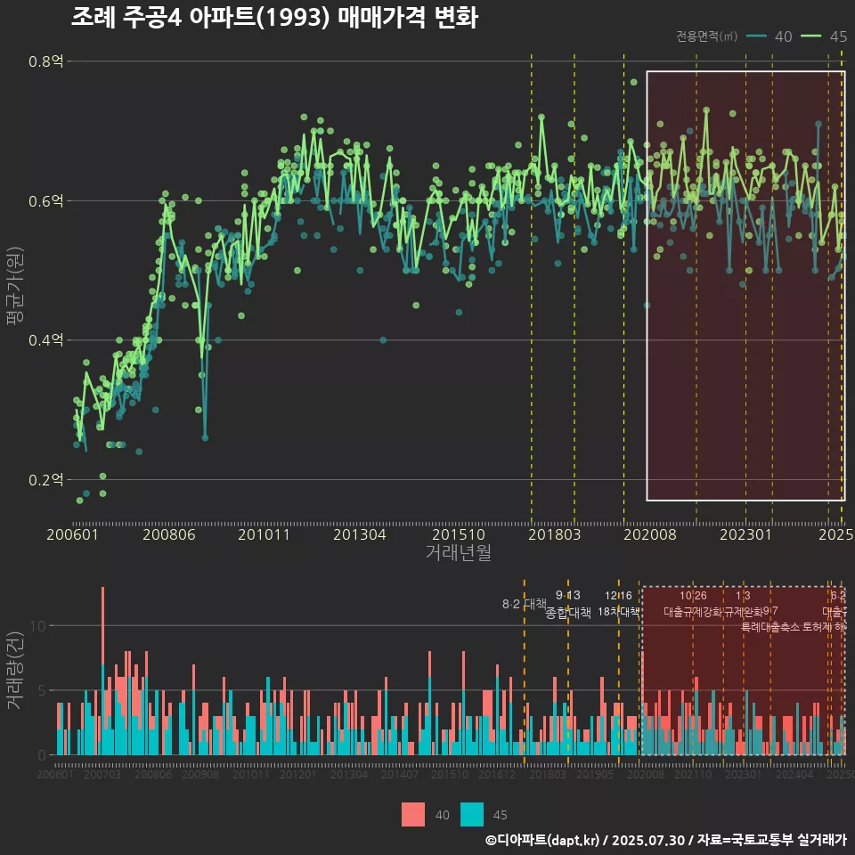Click the 202110 label under volume chart
The image size is (855, 855).
pos(693,774)
